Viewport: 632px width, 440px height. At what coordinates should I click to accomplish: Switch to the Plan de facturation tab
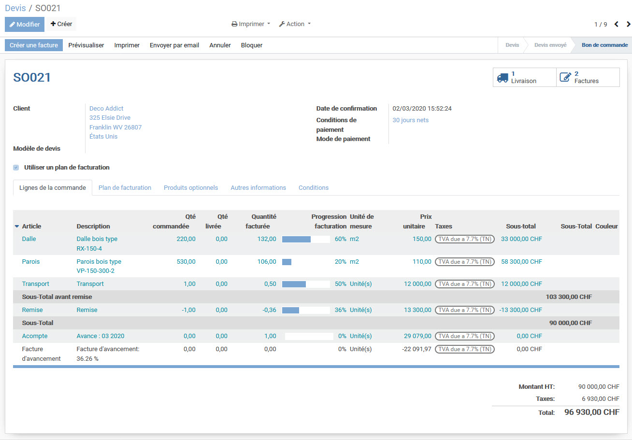click(x=125, y=187)
